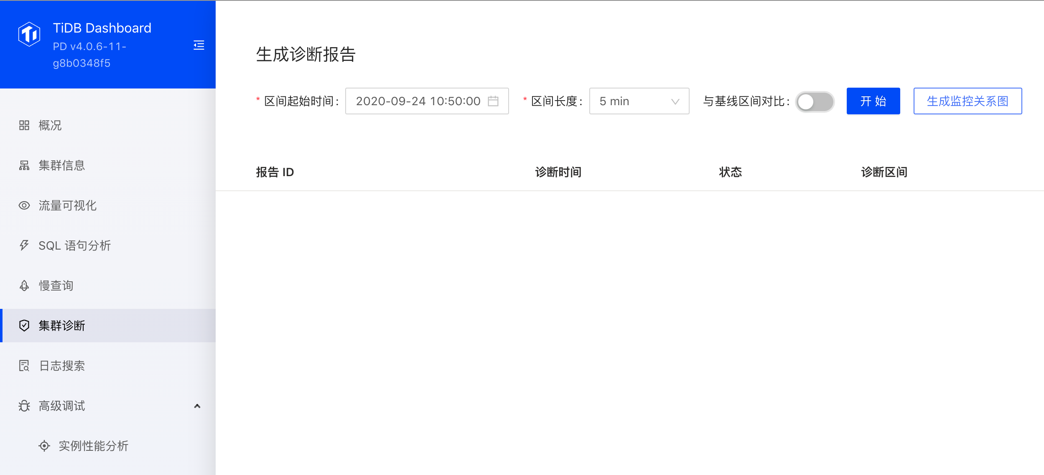Navigate to 慢查询
1044x475 pixels.
[x=108, y=286]
